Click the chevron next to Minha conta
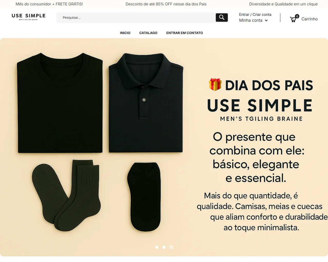Image resolution: width=328 pixels, height=262 pixels. pos(266,20)
